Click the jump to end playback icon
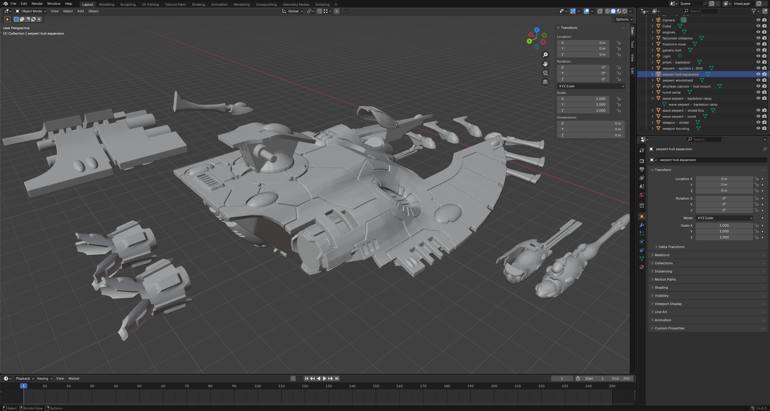Viewport: 770px width, 411px height. pyautogui.click(x=337, y=378)
